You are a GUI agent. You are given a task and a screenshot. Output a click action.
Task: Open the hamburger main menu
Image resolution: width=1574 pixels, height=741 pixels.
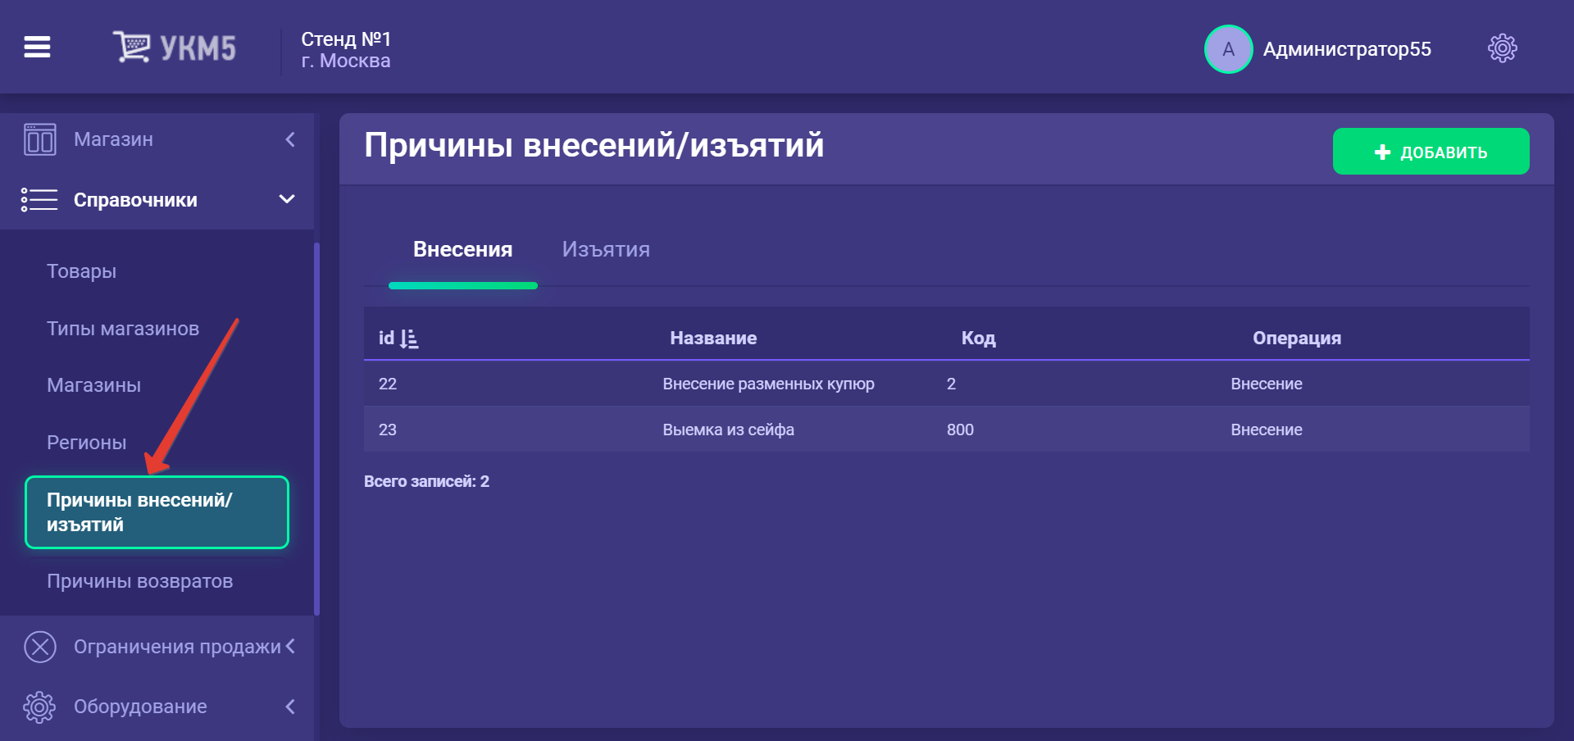click(37, 48)
